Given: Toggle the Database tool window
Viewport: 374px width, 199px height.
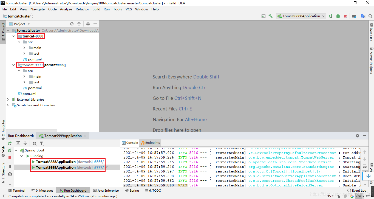Looking at the screenshot, I should (x=371, y=32).
